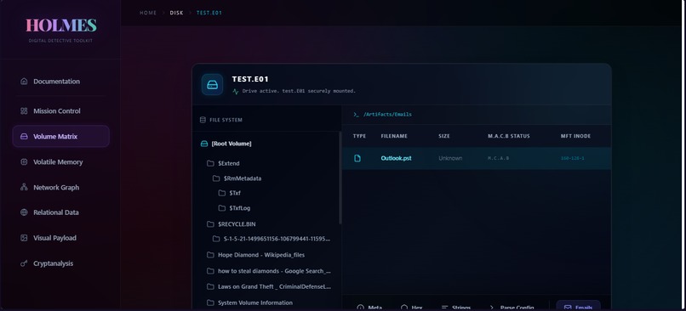The height and width of the screenshot is (311, 686).
Task: Click the FILENAME column header
Action: pyautogui.click(x=394, y=136)
